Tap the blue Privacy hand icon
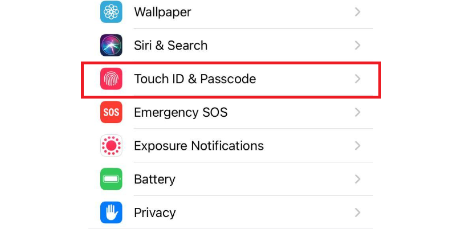Viewport: 457px width, 229px height. click(111, 212)
